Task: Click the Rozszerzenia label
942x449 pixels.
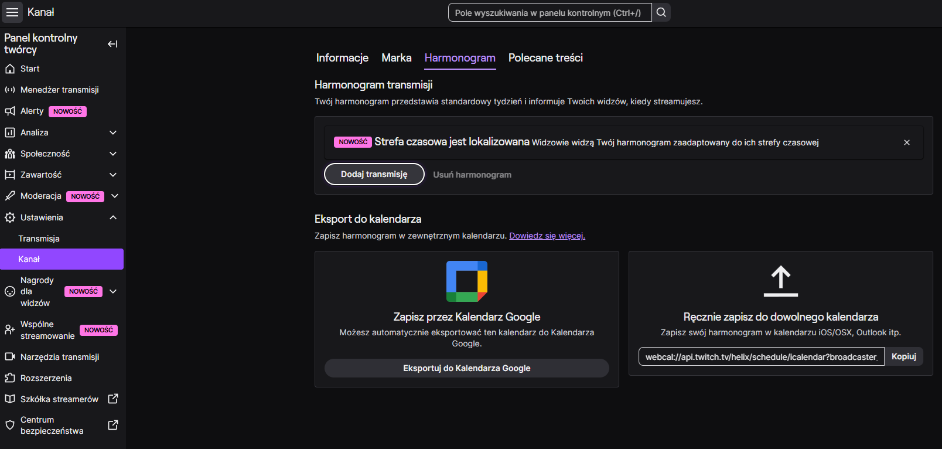Action: click(46, 378)
